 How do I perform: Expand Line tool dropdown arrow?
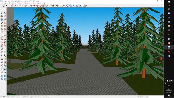point(18,5)
